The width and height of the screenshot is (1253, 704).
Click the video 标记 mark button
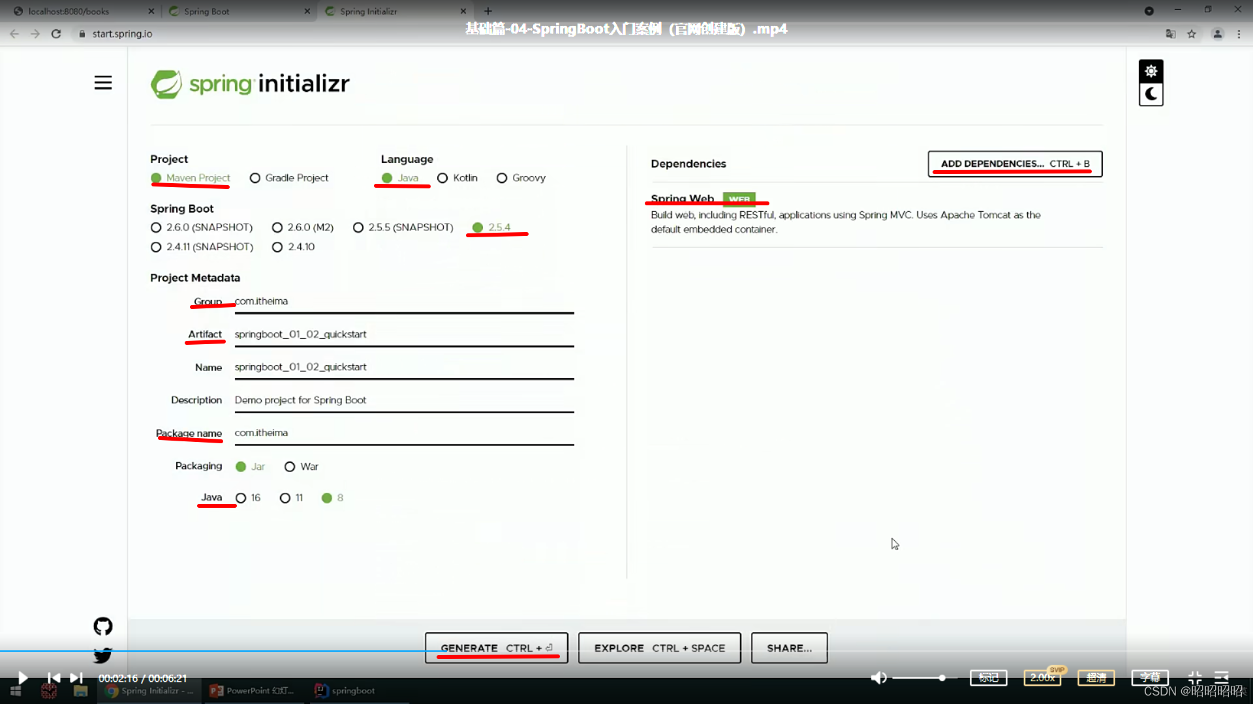(x=989, y=678)
